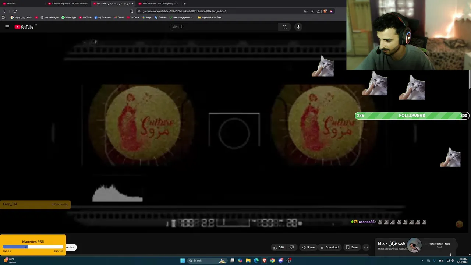This screenshot has width=471, height=265.
Task: Switch ENG keyboard language in tray
Action: point(441,261)
